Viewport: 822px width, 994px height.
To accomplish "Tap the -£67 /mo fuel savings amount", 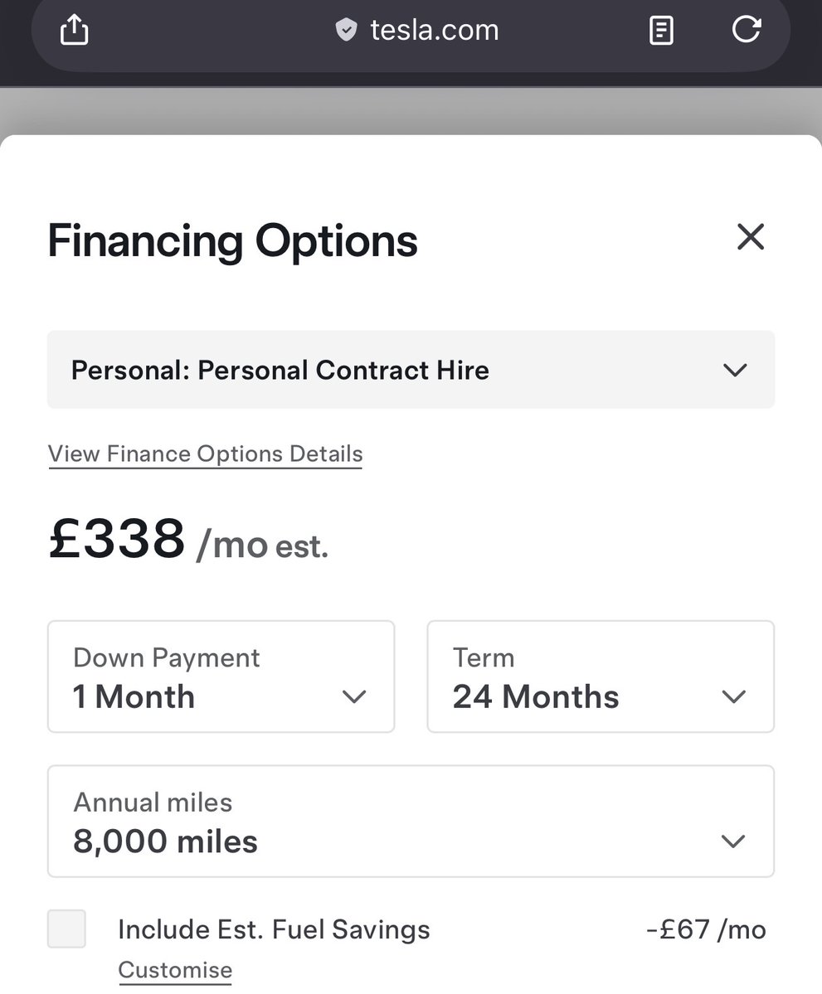I will [x=706, y=930].
